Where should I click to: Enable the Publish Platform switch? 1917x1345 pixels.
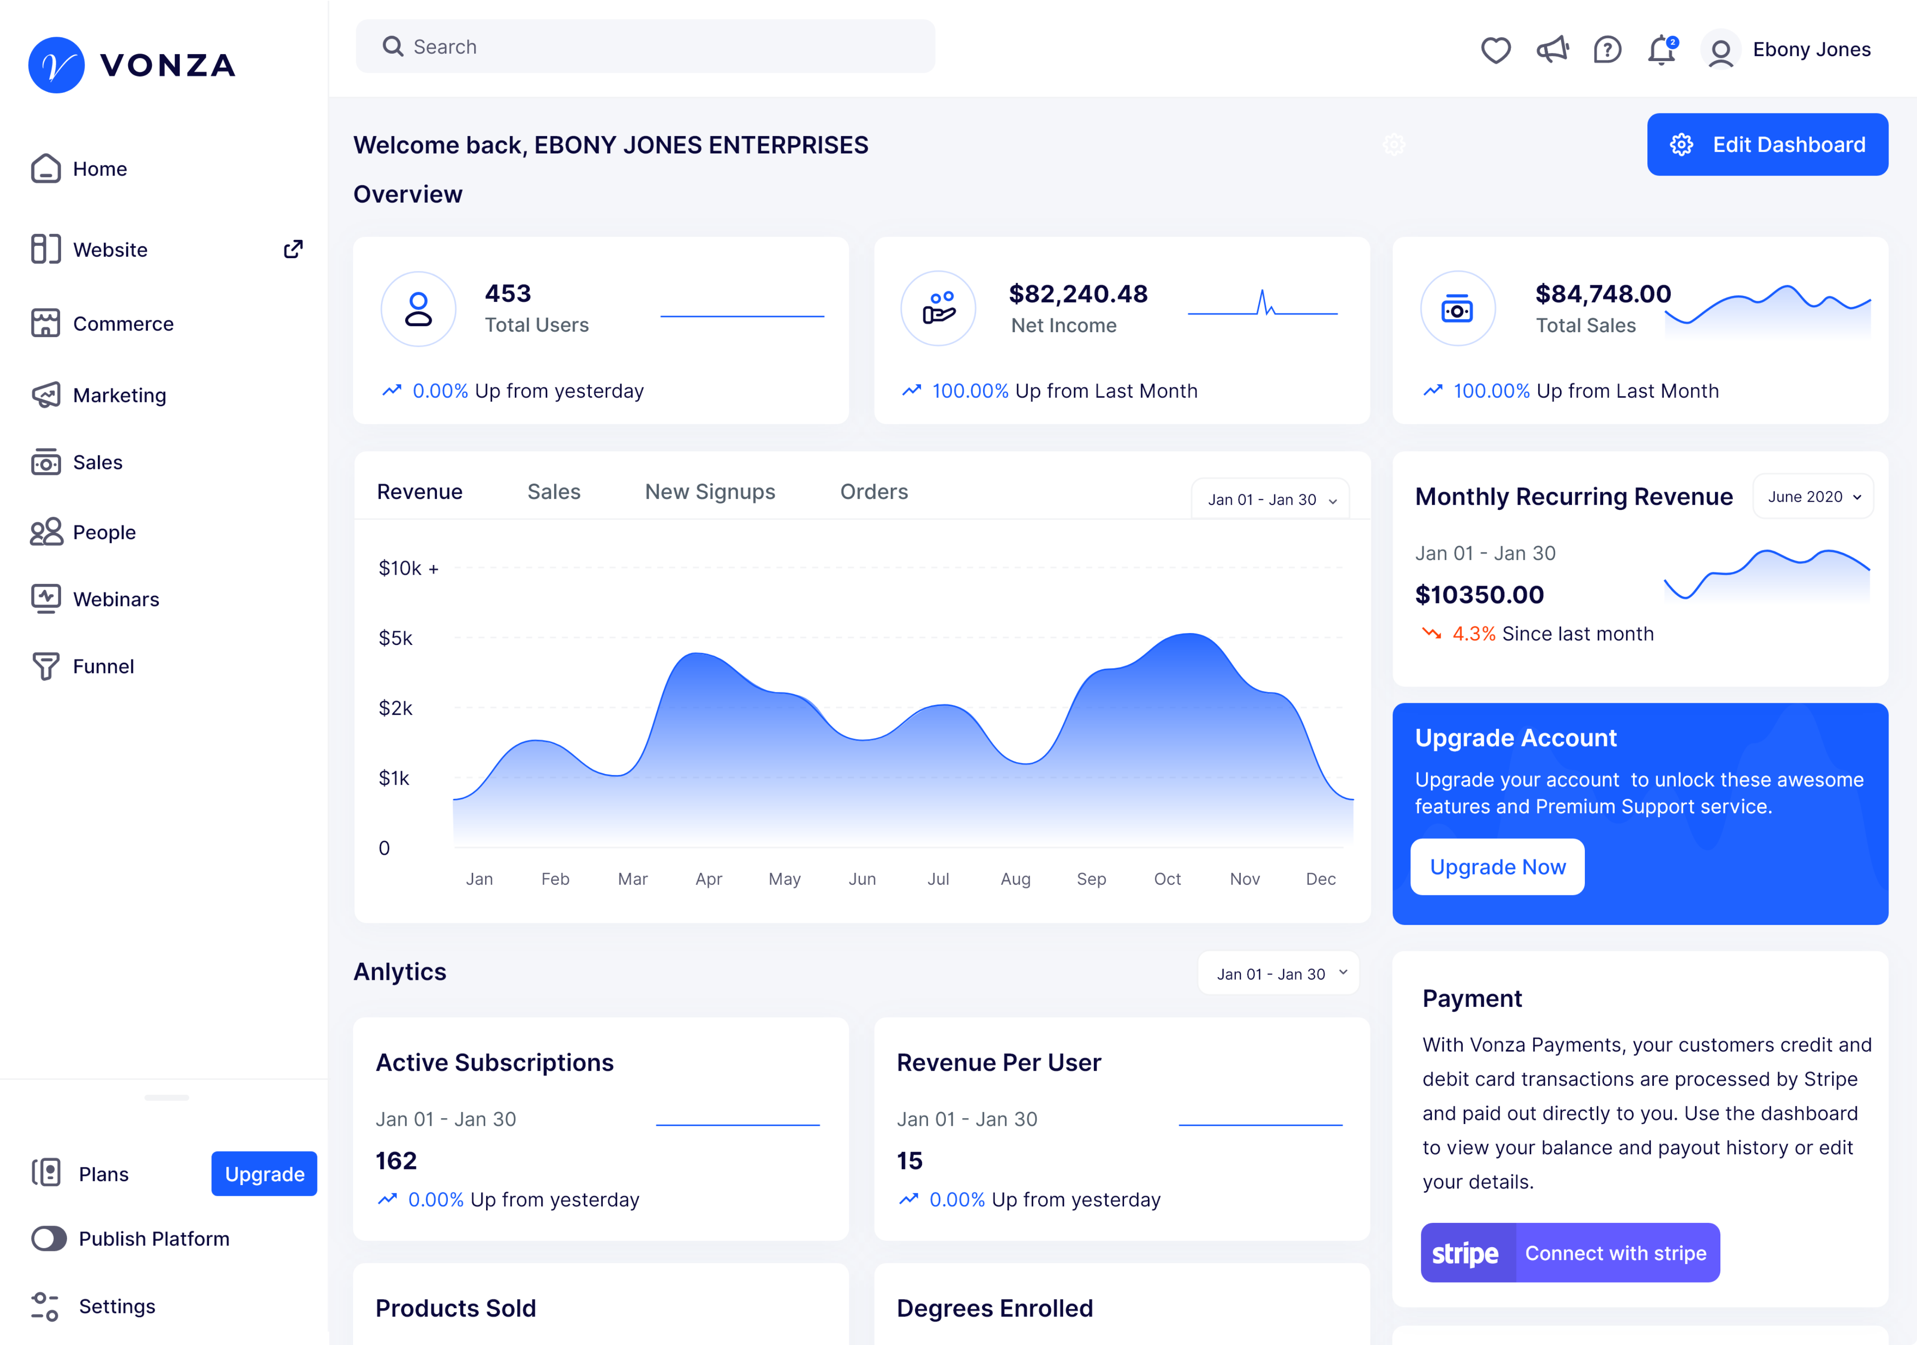(48, 1239)
